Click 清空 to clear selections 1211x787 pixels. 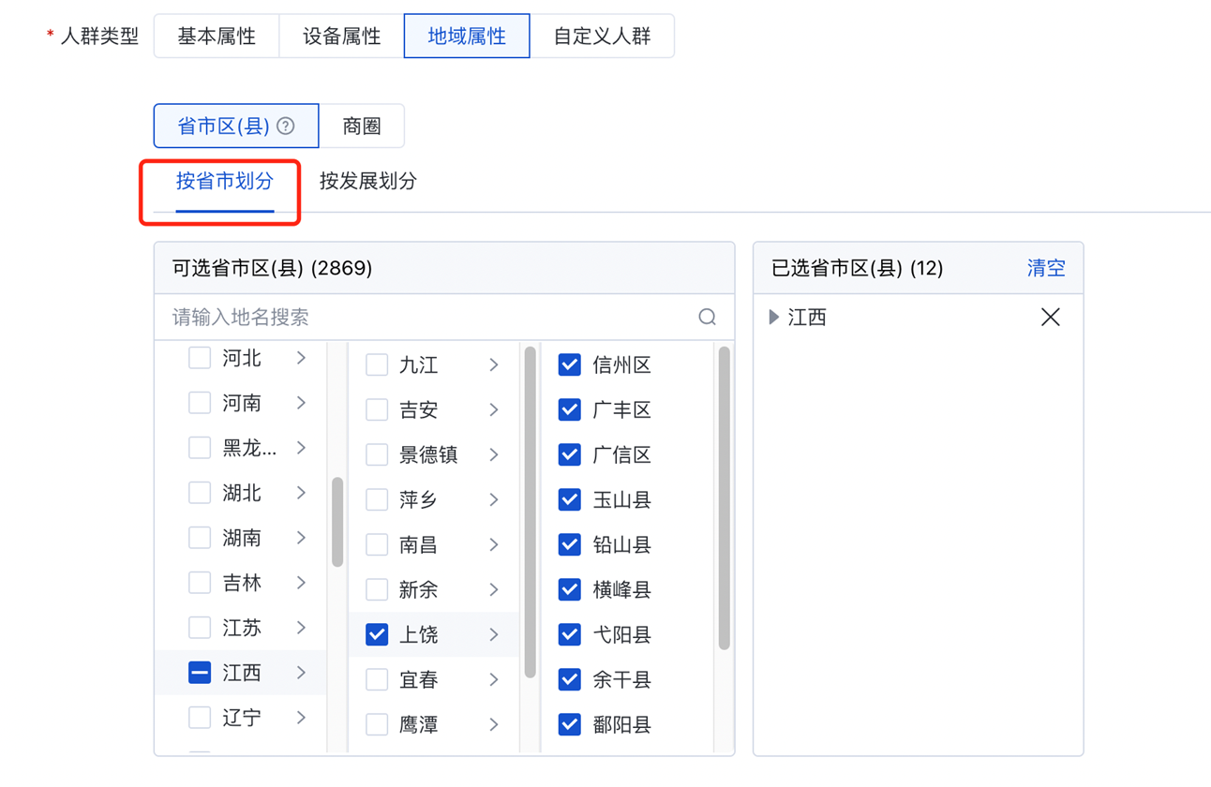tap(1045, 268)
